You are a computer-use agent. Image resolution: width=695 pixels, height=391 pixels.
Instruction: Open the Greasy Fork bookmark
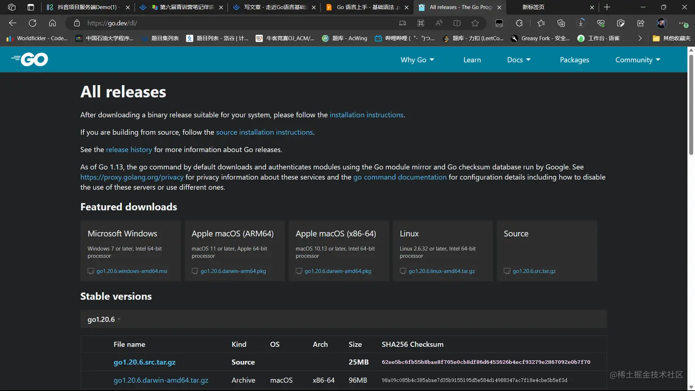pyautogui.click(x=541, y=39)
